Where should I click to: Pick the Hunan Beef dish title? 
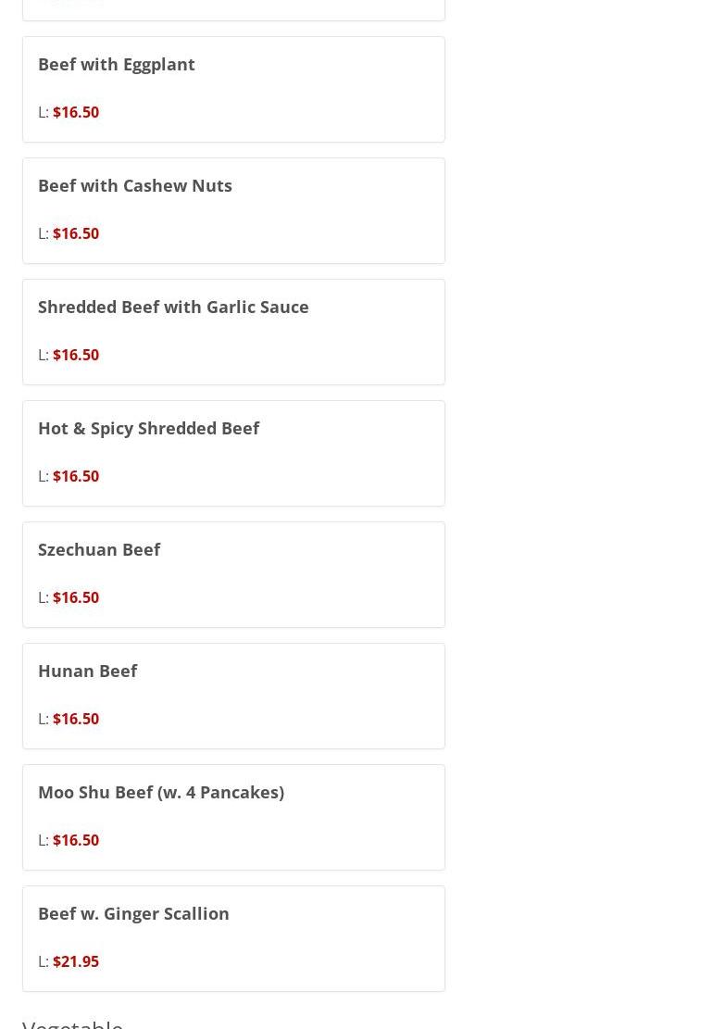pos(87,671)
